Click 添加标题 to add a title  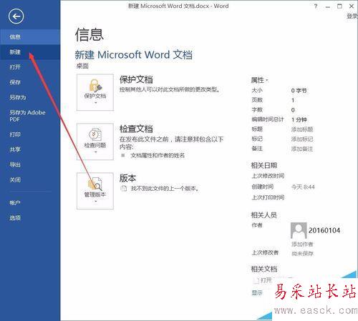[x=302, y=129]
